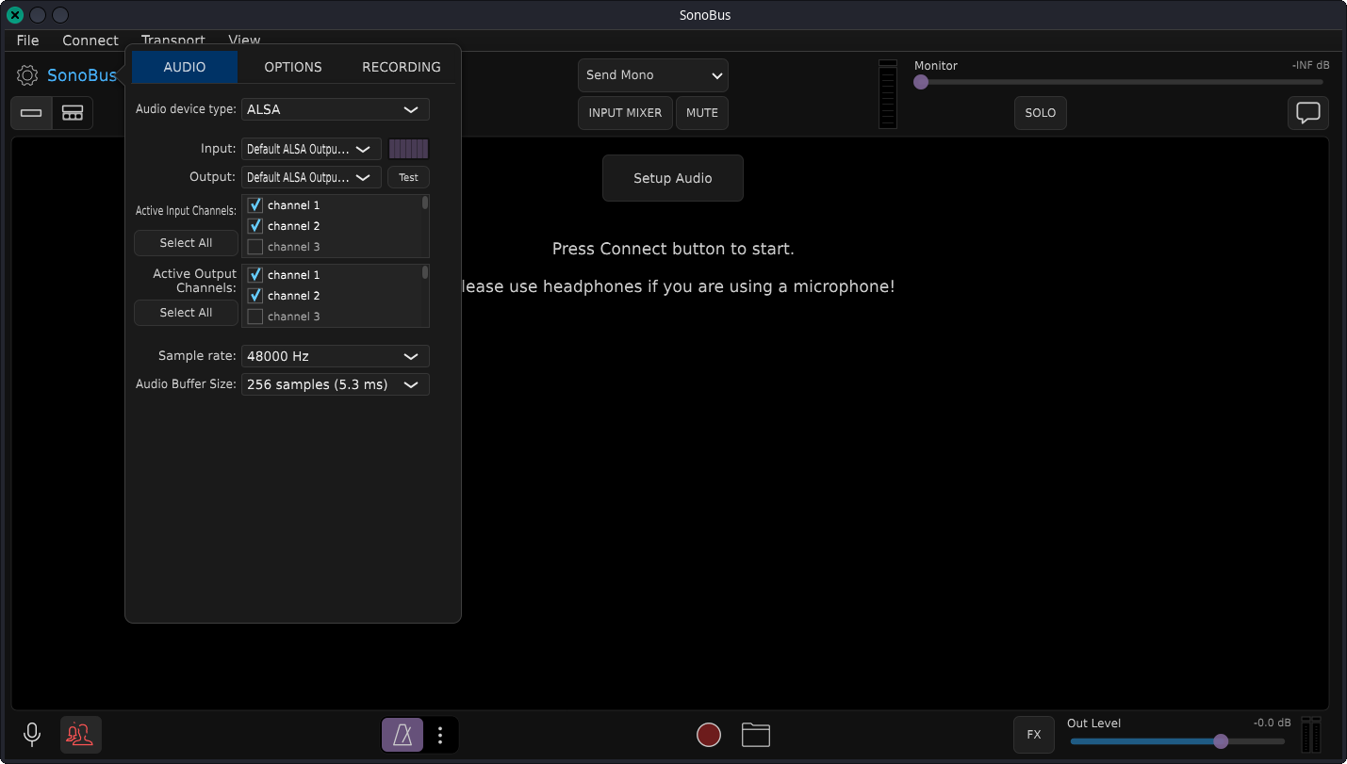Switch to the RECORDING tab

pyautogui.click(x=402, y=67)
